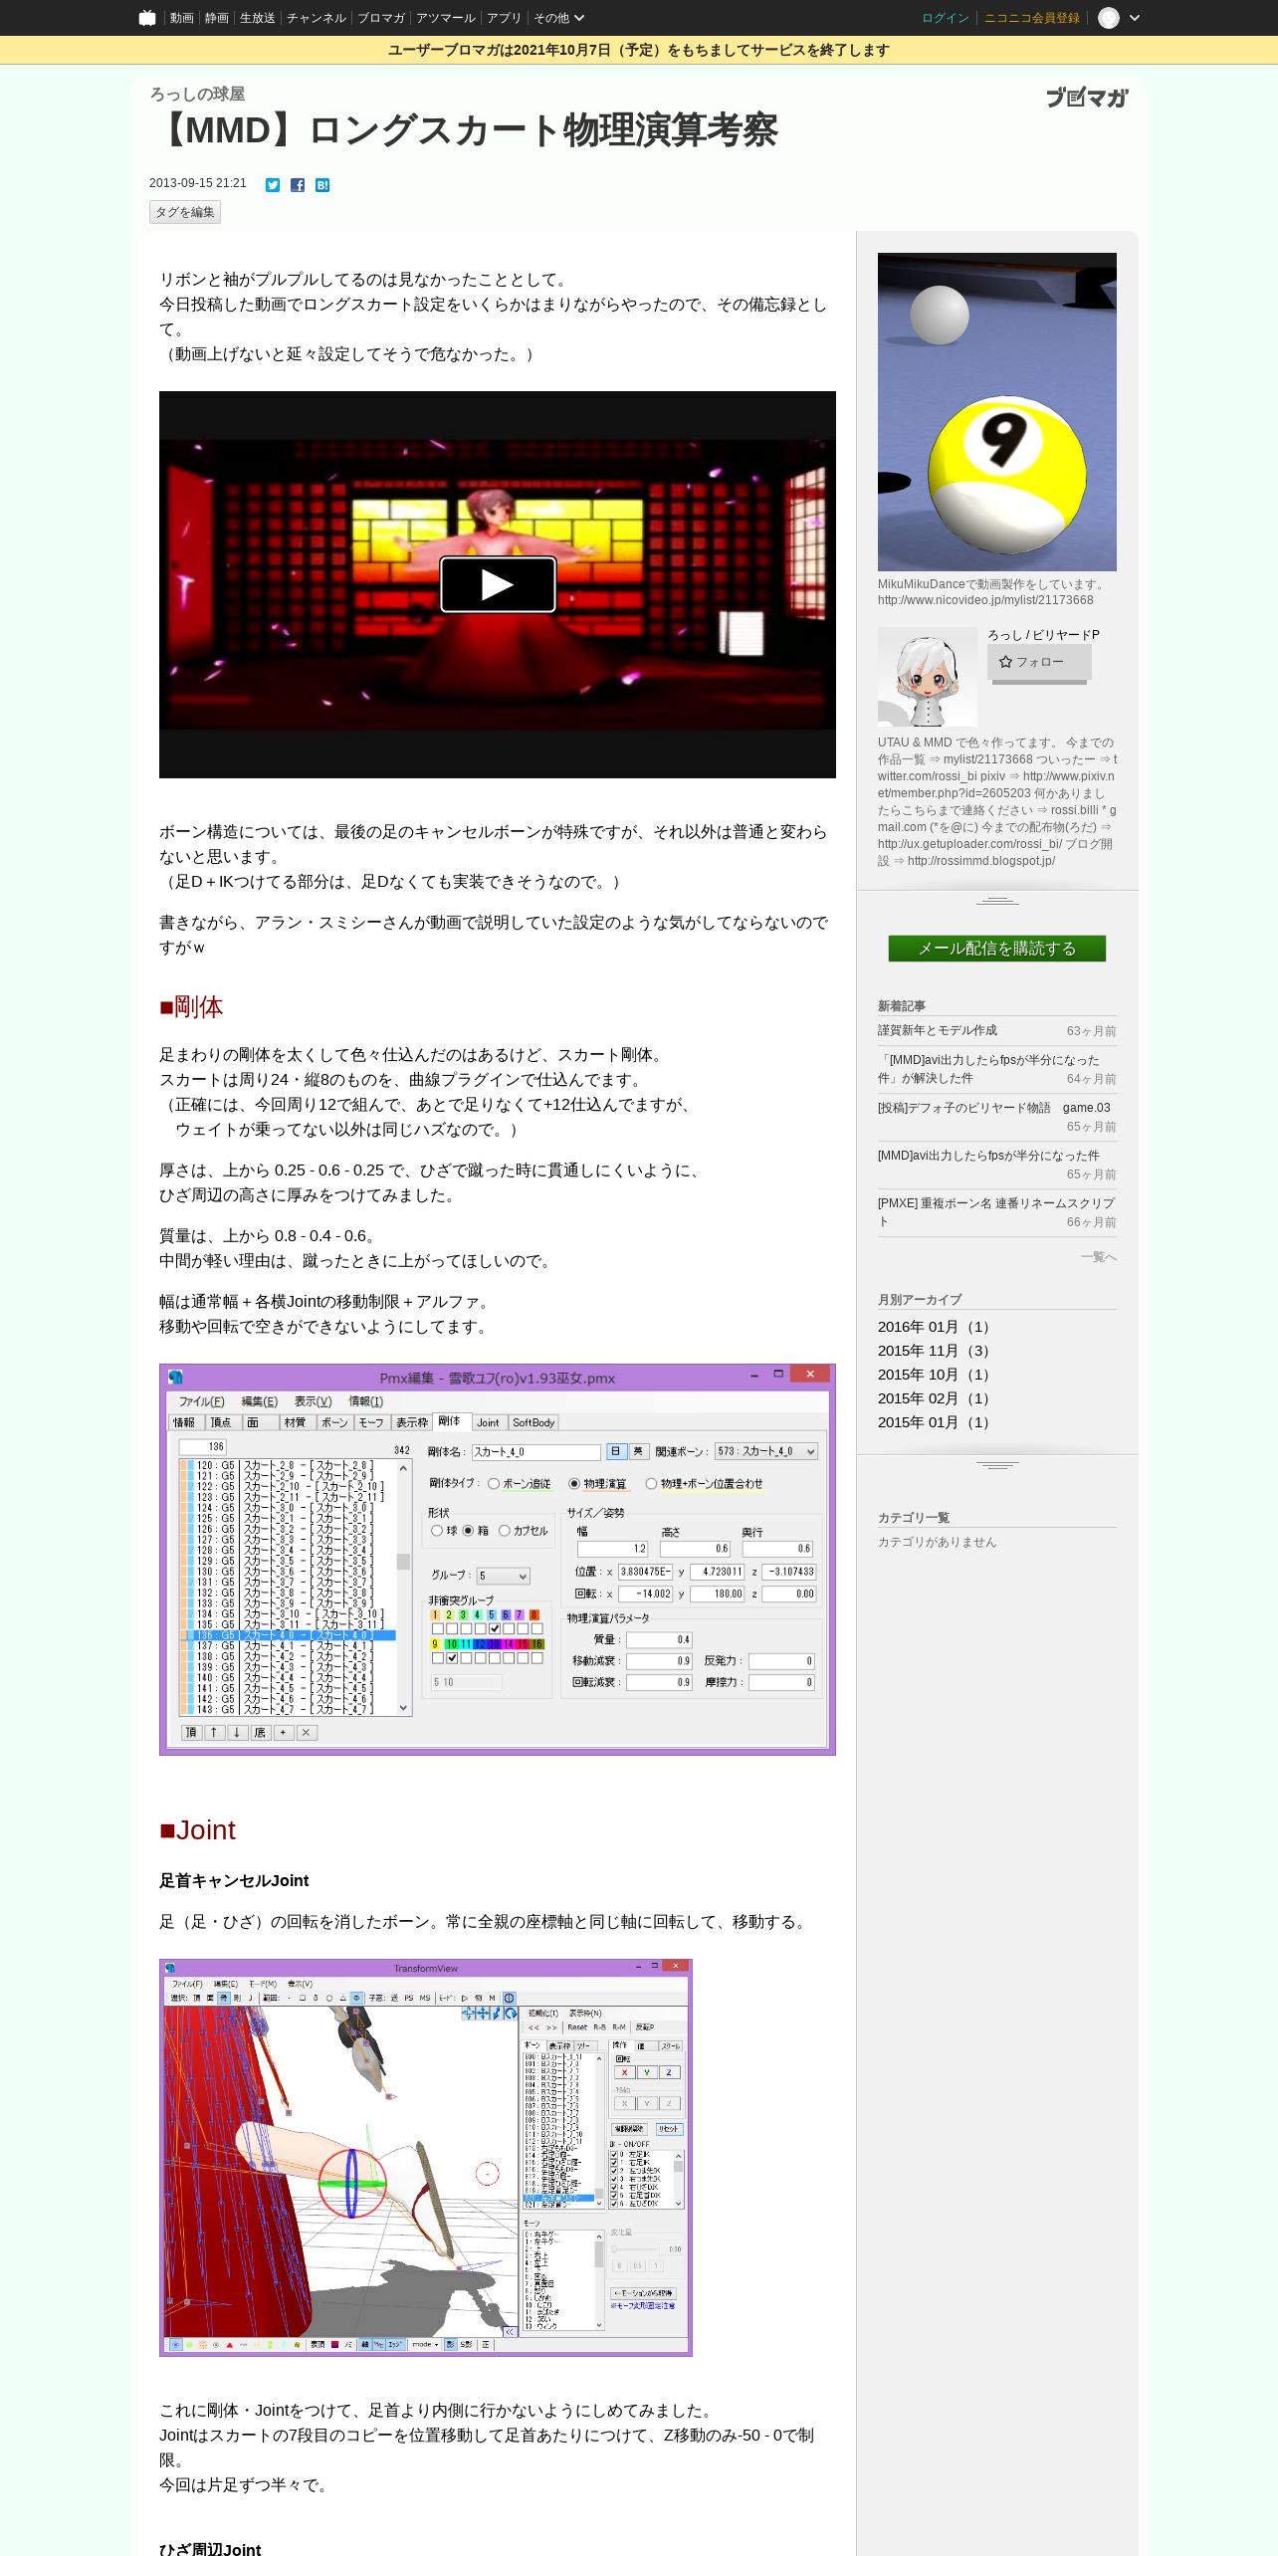Click the 63ヶ月前 timestamp
The image size is (1278, 2556).
(1092, 1031)
